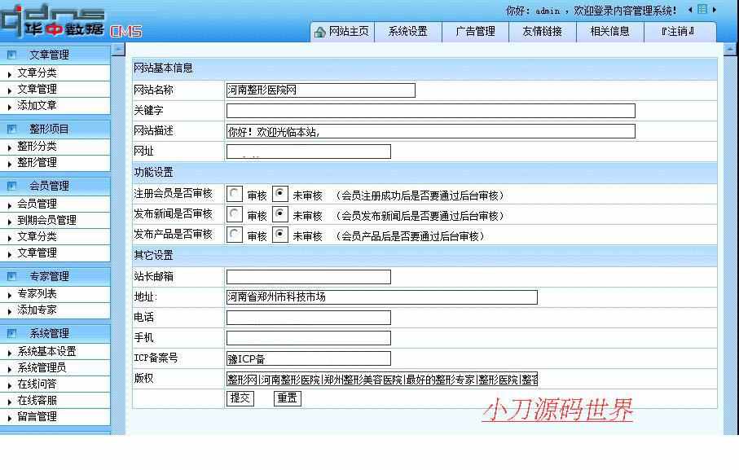739x470 pixels.
Task: Select 审核 for 注册会员是否审核
Action: [x=234, y=194]
